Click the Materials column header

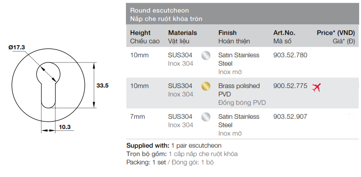coord(182,33)
